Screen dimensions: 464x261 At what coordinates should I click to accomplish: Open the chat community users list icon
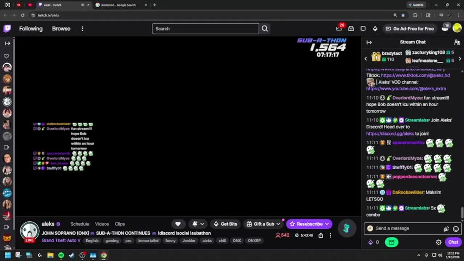tap(457, 42)
